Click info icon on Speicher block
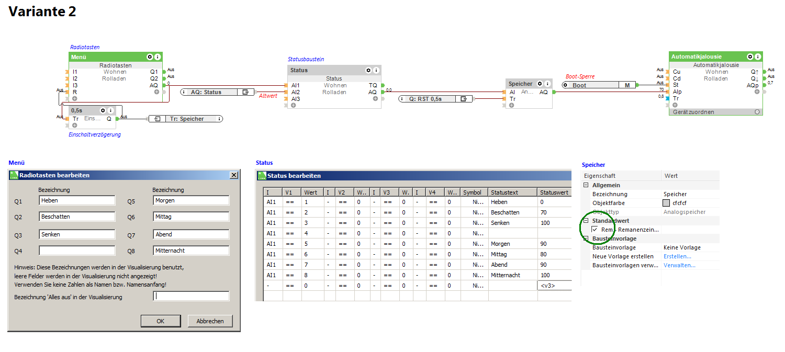The width and height of the screenshot is (785, 352). pyautogui.click(x=547, y=84)
